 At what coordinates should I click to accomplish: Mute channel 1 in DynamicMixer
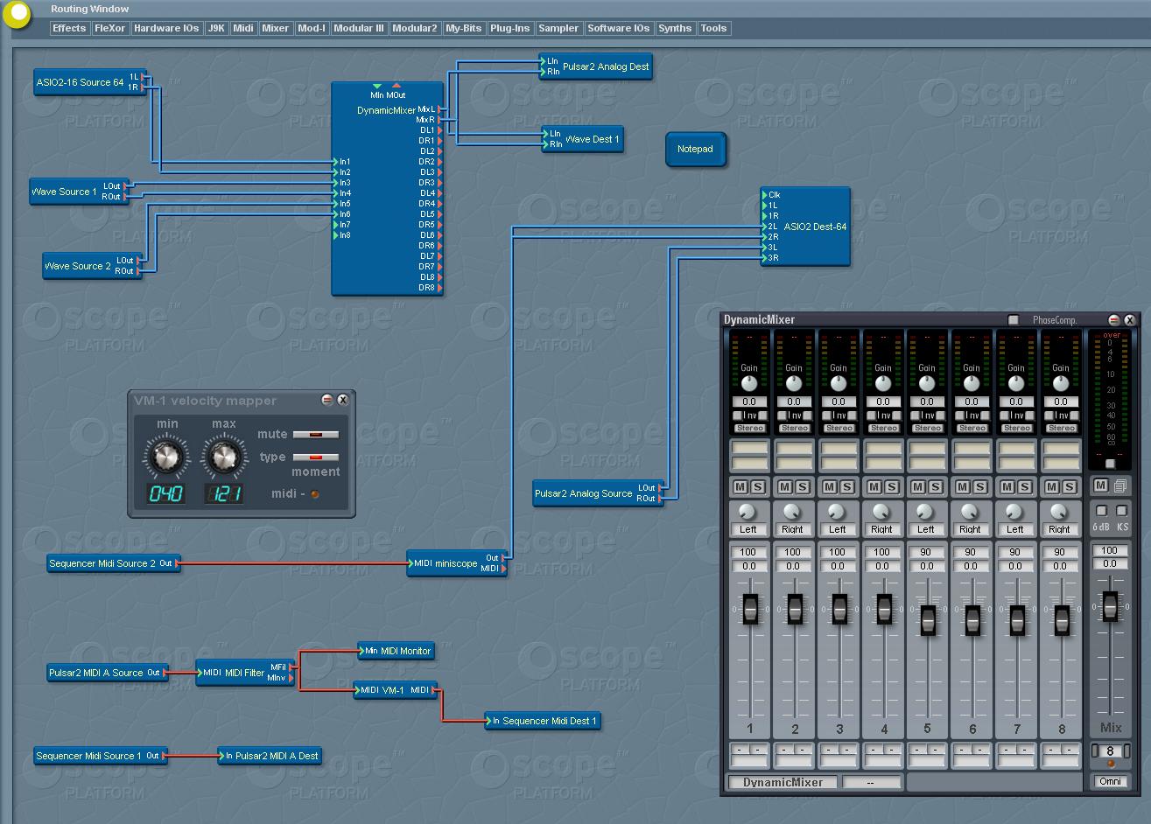[x=740, y=487]
